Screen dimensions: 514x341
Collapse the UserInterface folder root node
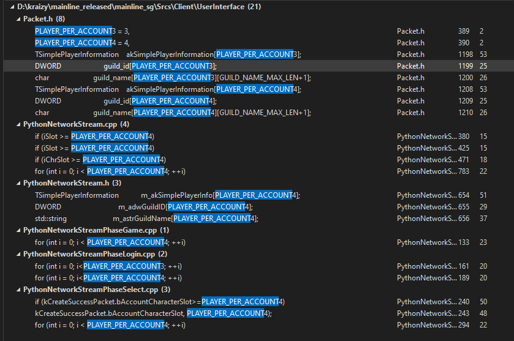point(12,7)
